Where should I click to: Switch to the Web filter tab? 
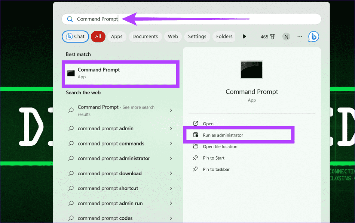(x=173, y=37)
